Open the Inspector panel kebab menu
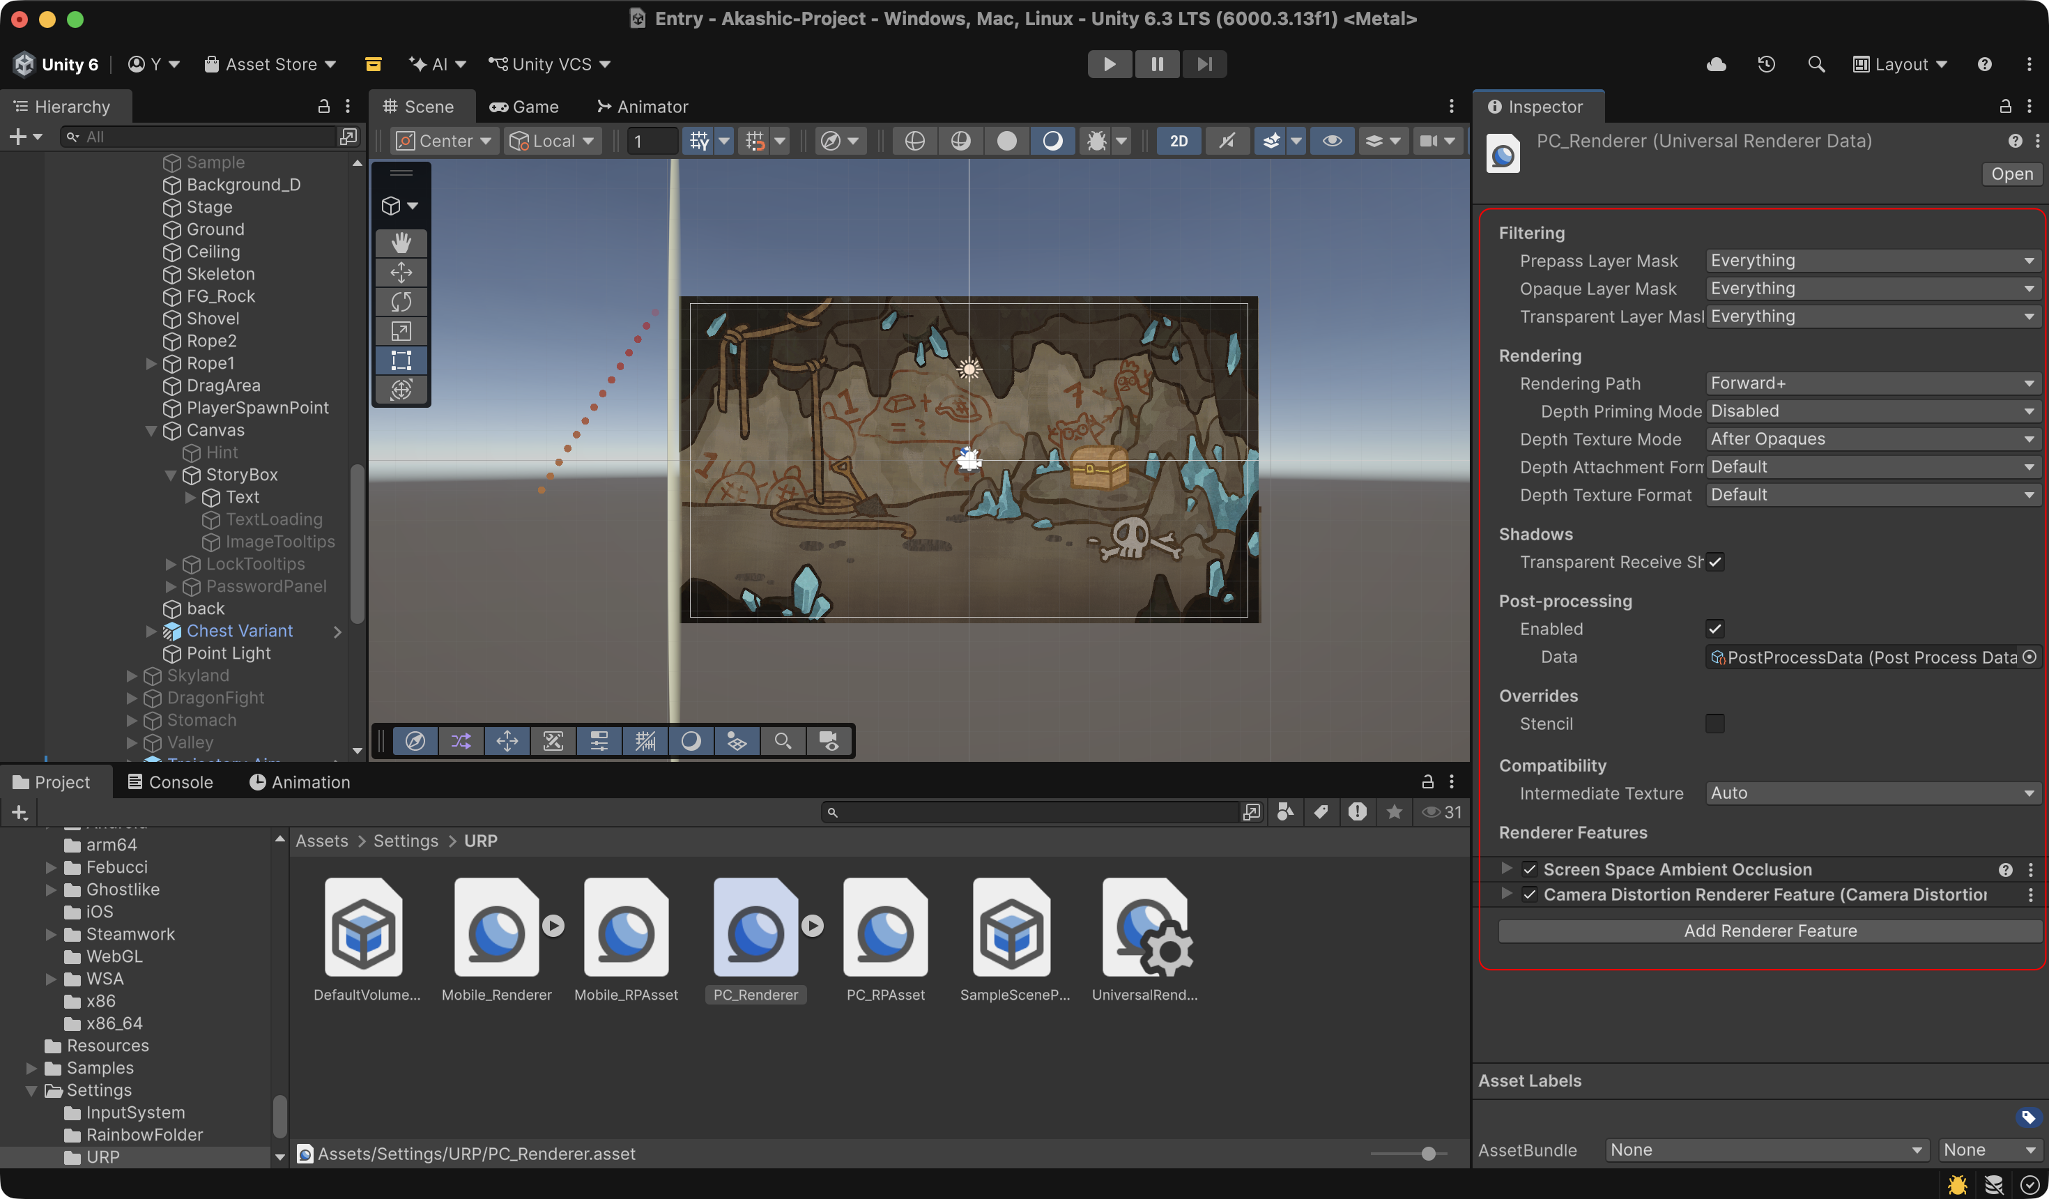The height and width of the screenshot is (1199, 2049). click(x=2029, y=107)
